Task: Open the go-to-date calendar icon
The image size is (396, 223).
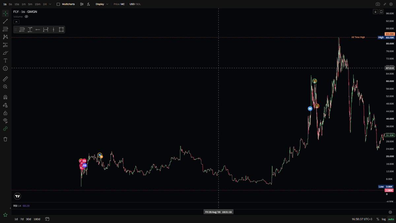Action: tap(47, 219)
